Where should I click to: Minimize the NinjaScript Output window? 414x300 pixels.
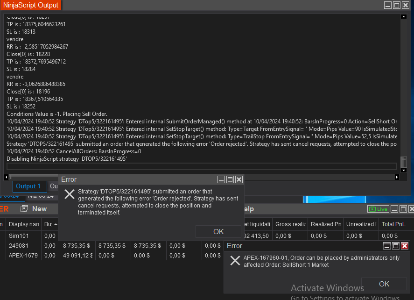pyautogui.click(x=387, y=5)
